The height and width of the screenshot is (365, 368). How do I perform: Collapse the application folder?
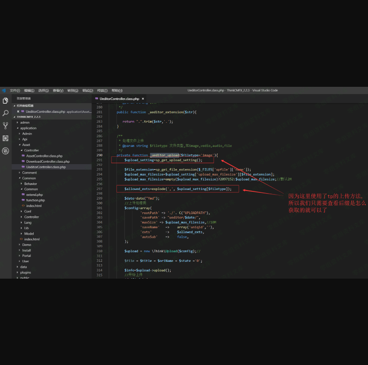[x=28, y=128]
